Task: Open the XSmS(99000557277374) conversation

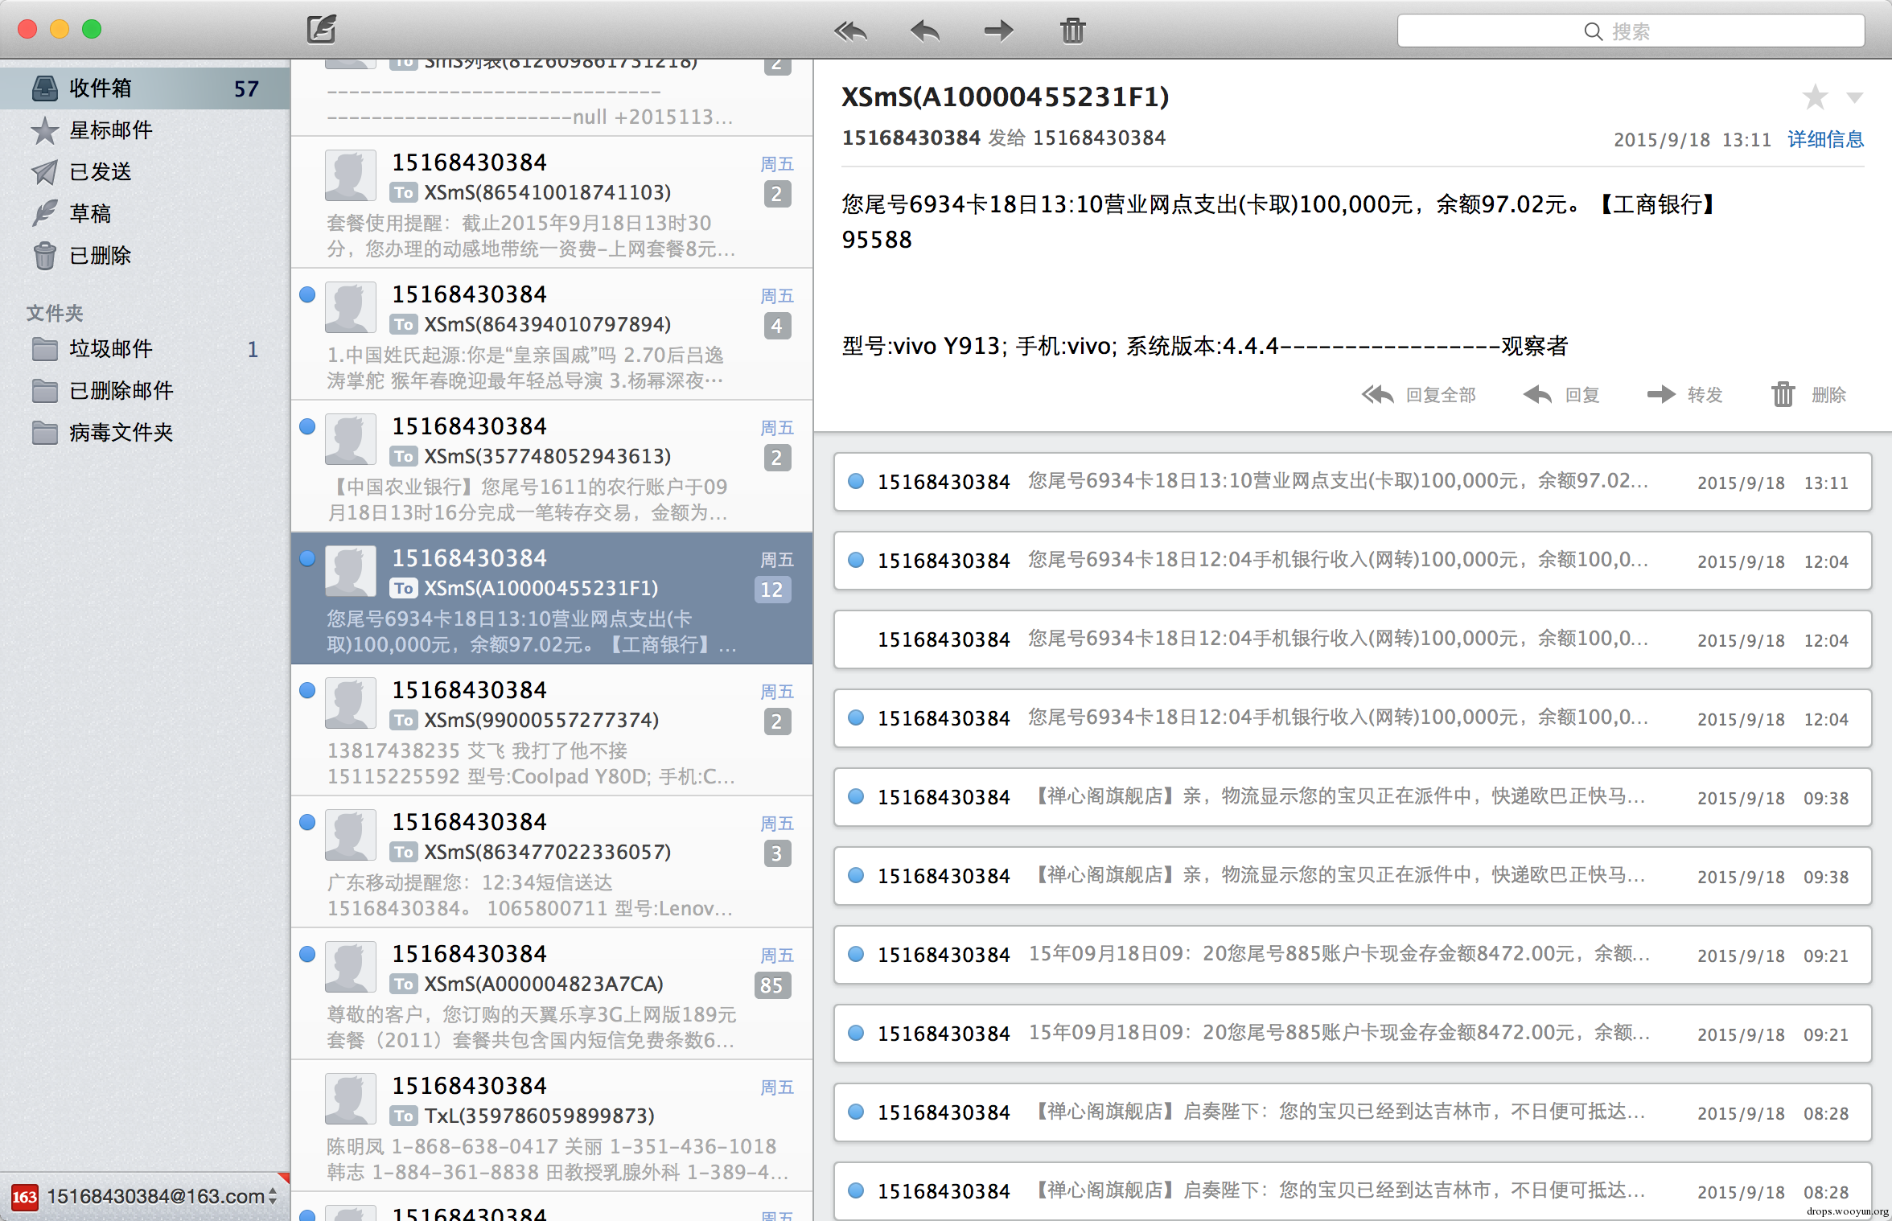Action: tap(552, 730)
